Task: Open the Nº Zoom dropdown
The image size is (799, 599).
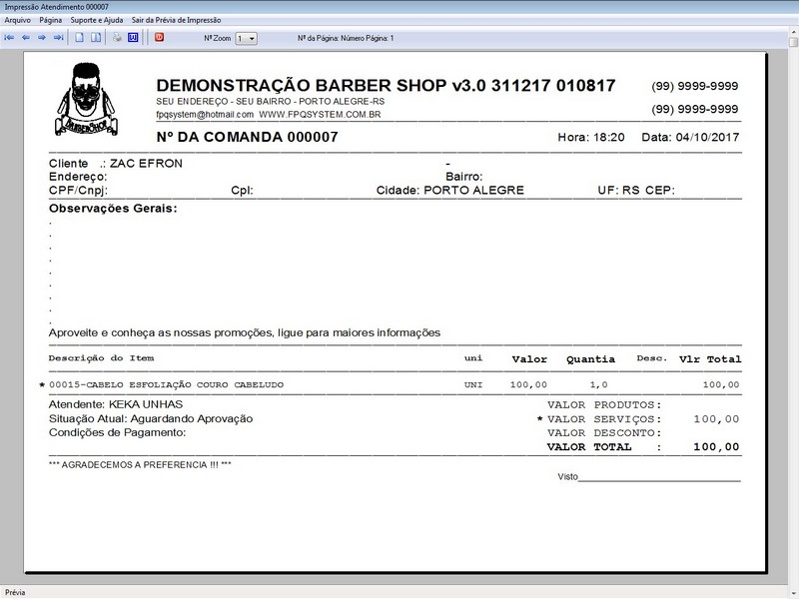Action: click(246, 38)
